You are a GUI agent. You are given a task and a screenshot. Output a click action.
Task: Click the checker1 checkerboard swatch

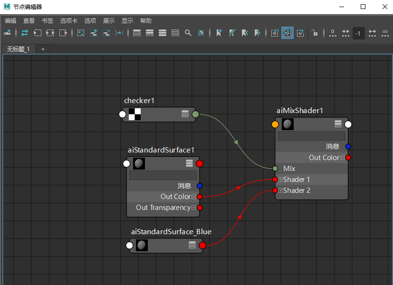134,114
